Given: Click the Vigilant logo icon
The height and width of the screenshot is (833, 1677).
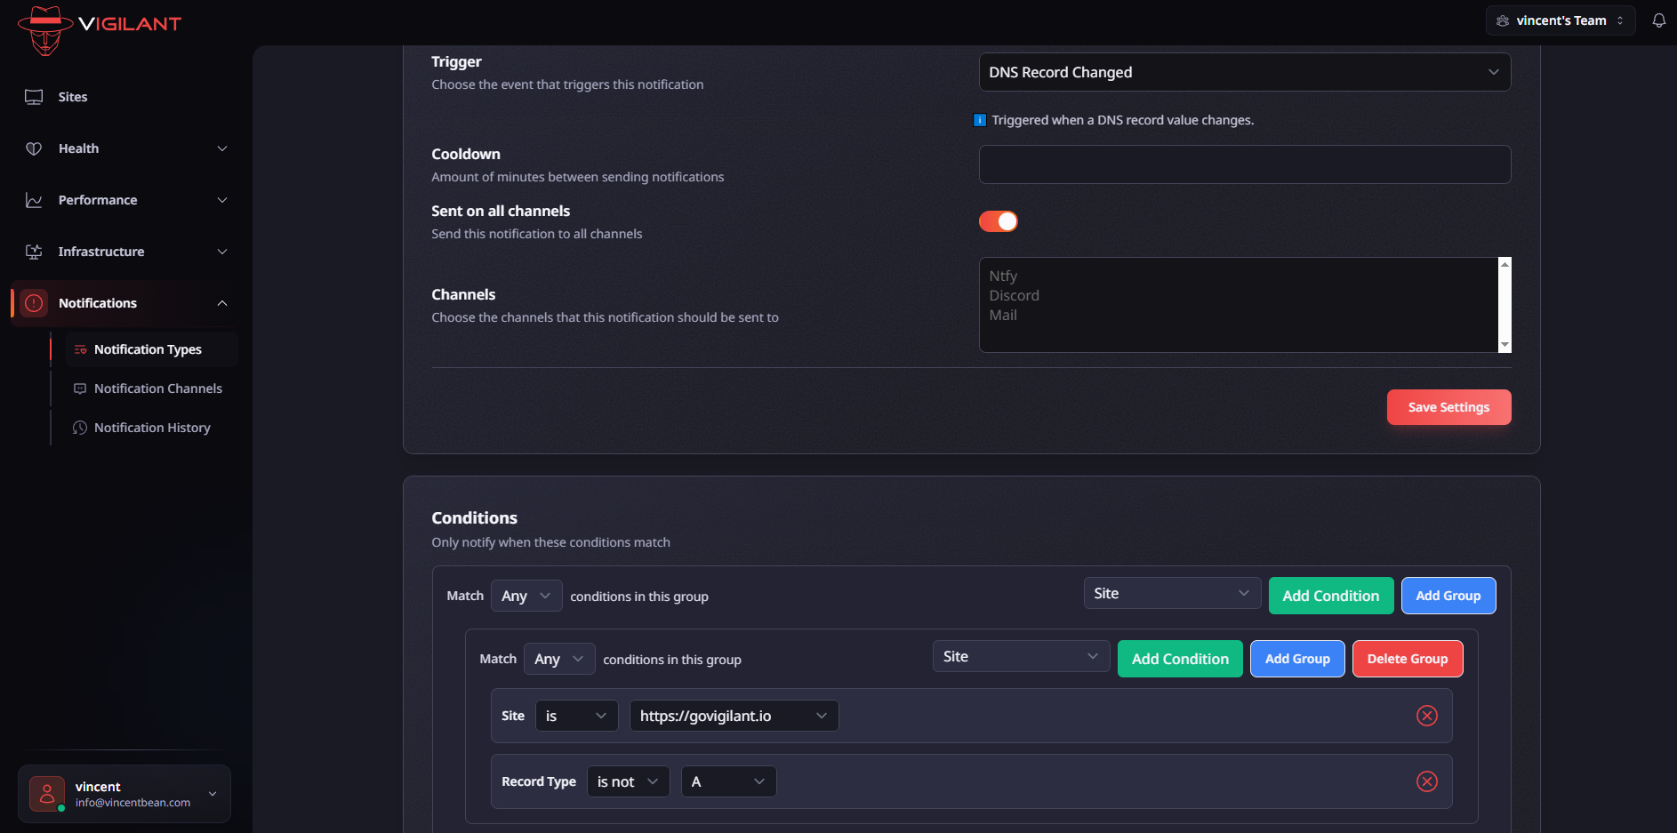Looking at the screenshot, I should point(45,30).
